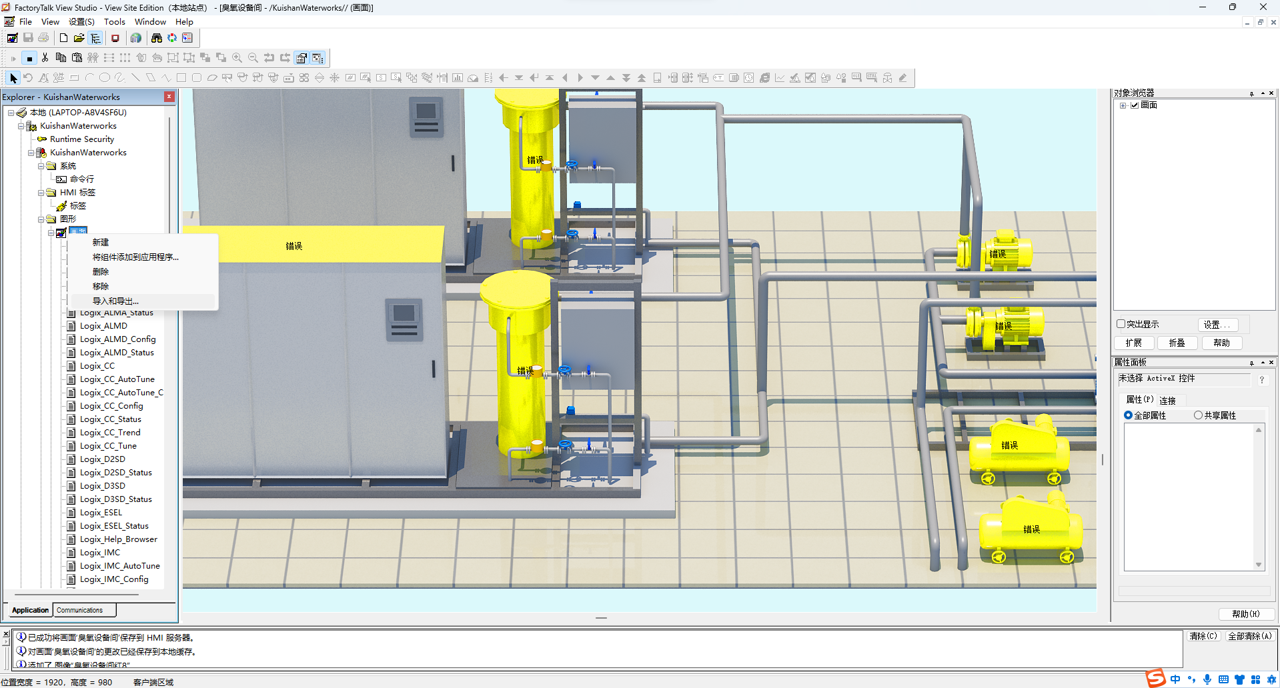Click the Zoom In magnifier icon
The image size is (1280, 688).
click(237, 58)
